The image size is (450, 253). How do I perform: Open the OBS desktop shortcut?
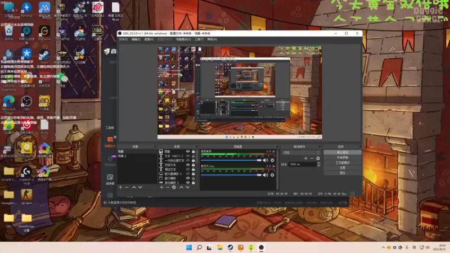[x=26, y=103]
